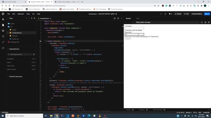Click the Password input in preview

[x=134, y=34]
